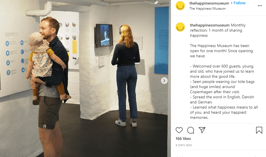The height and width of the screenshot is (157, 266).
Task: Share the post using the paper plane icon
Action: pos(202,130)
